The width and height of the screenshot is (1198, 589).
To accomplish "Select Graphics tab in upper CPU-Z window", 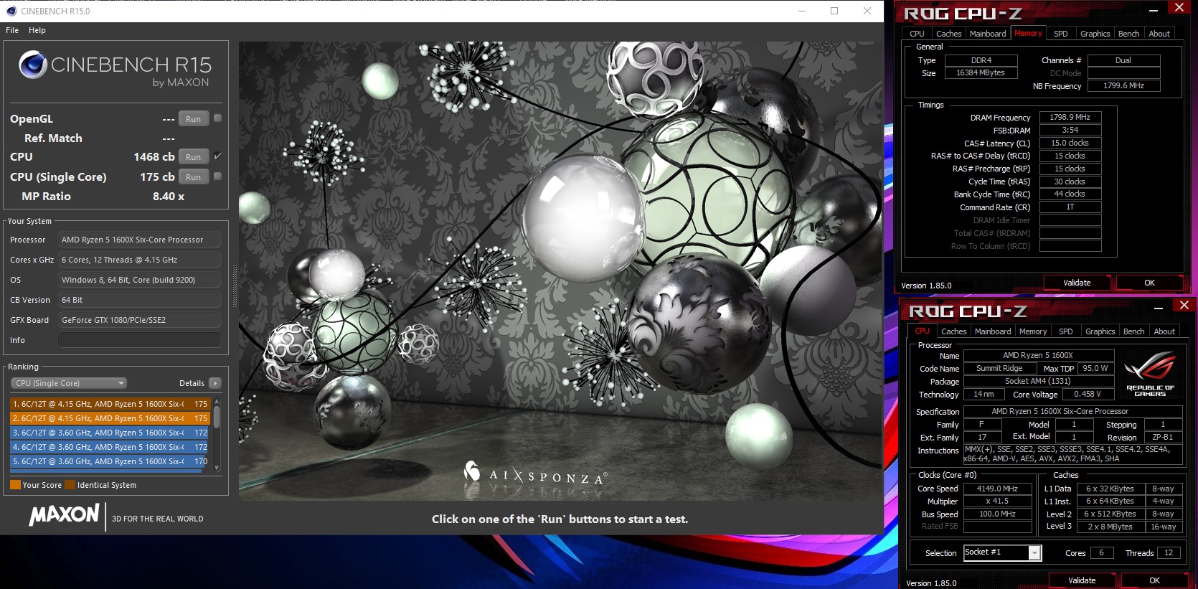I will 1095,34.
